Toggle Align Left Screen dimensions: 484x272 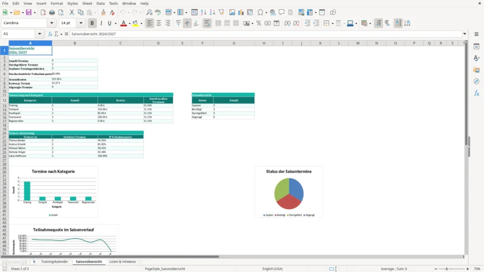[150, 23]
